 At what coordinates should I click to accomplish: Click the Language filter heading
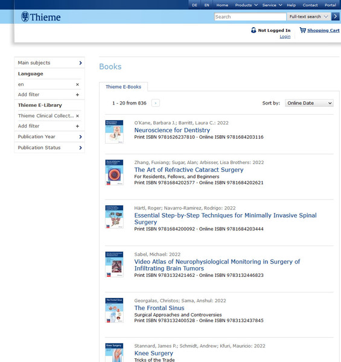[x=30, y=74]
